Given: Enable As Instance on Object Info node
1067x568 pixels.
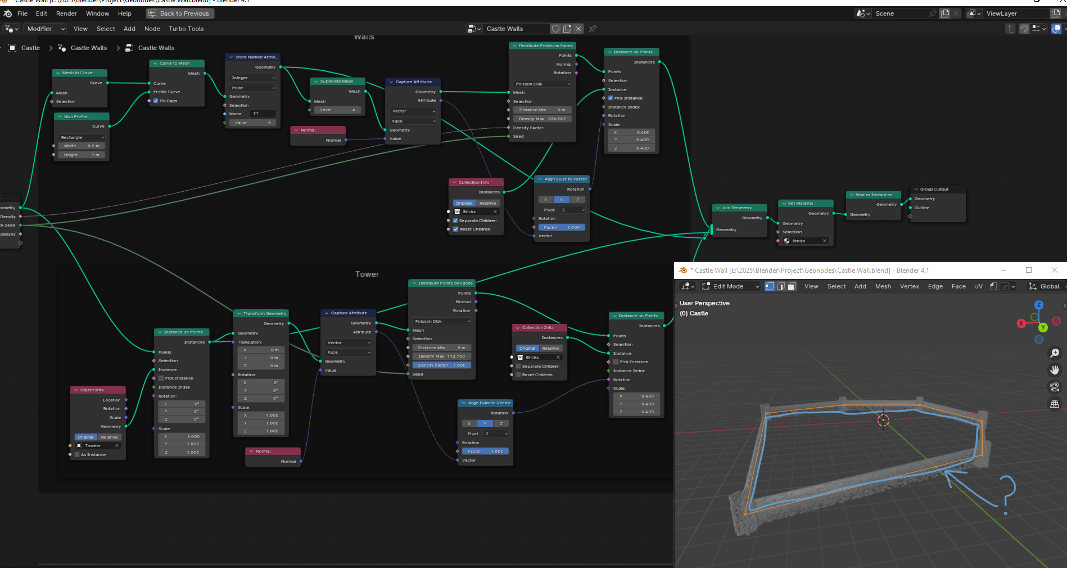Looking at the screenshot, I should coord(77,454).
